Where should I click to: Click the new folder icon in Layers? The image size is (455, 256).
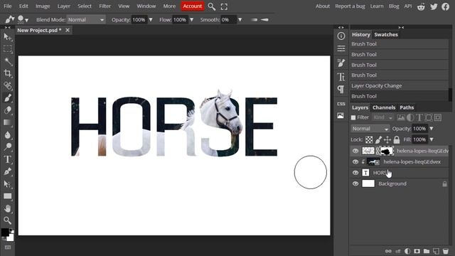point(427,251)
